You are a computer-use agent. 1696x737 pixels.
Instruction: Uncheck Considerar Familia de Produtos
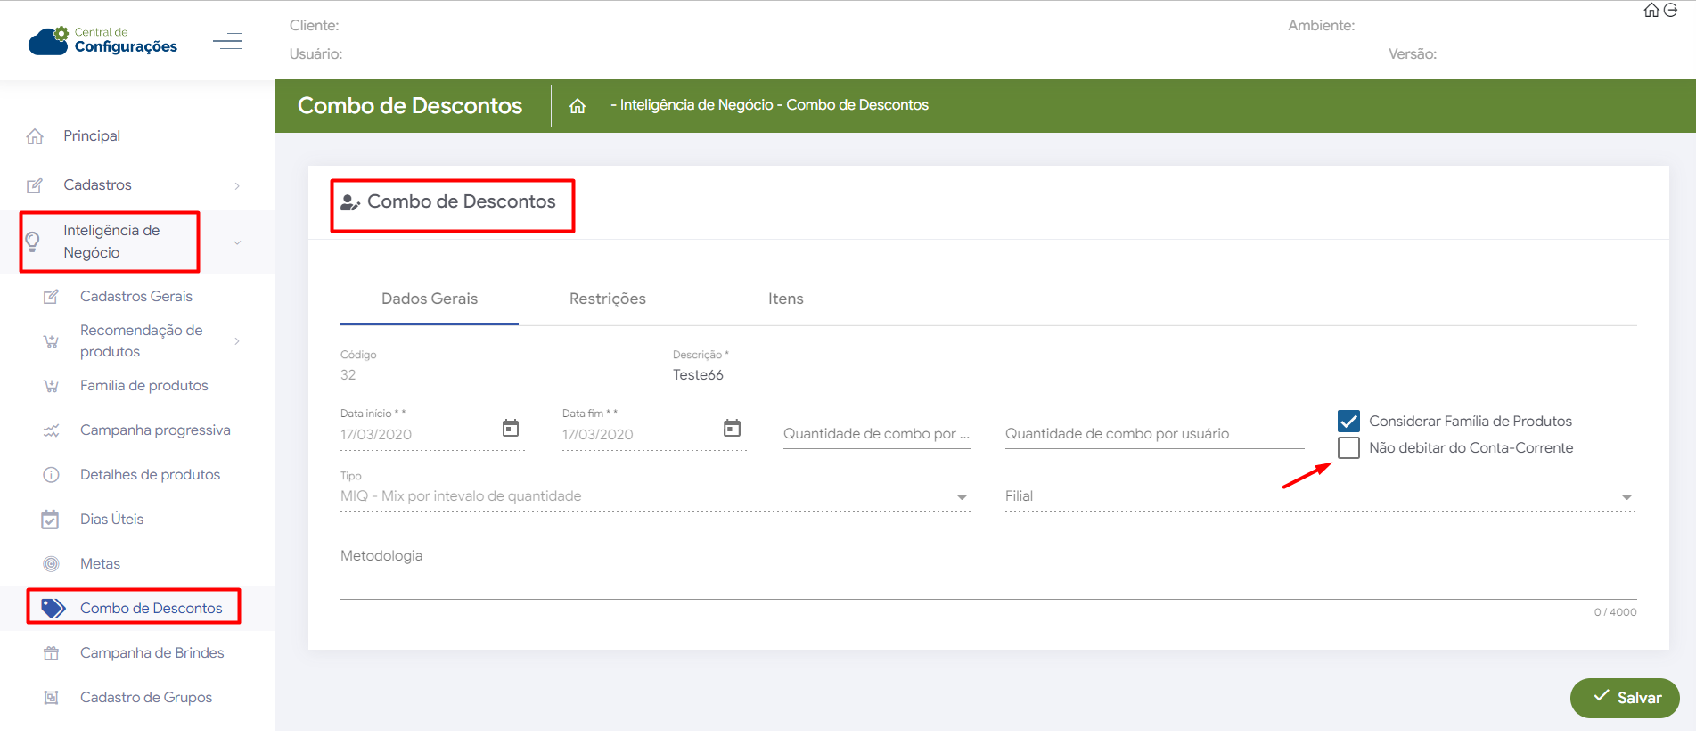pos(1348,421)
